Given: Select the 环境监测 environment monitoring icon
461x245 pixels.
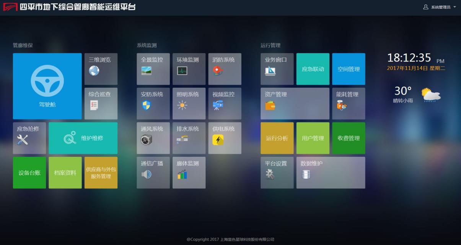Looking at the screenshot, I should tap(189, 69).
